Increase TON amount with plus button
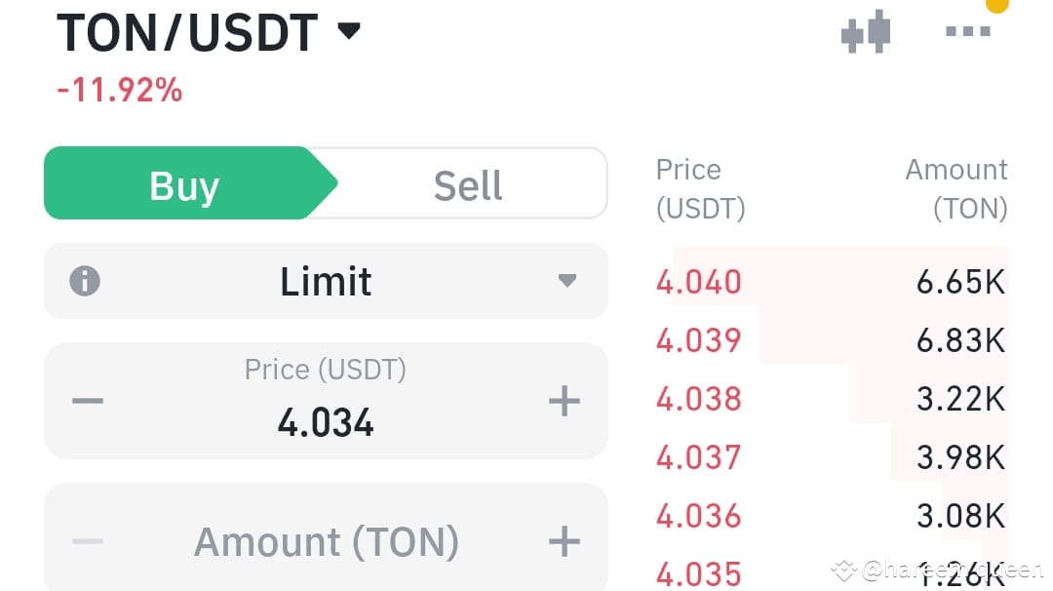Screen dimensions: 1053x591 pyautogui.click(x=565, y=541)
